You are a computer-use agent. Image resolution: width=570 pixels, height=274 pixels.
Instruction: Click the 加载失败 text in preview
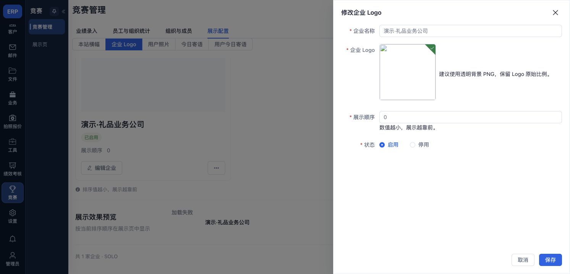point(182,212)
